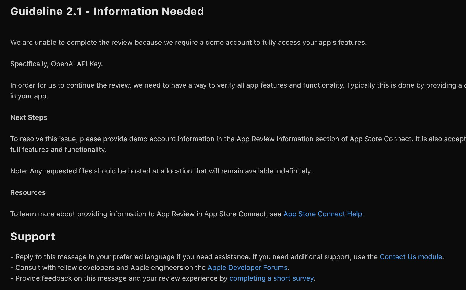Image resolution: width=466 pixels, height=290 pixels.
Task: Click the sentence about requiring a demo account
Action: [188, 42]
